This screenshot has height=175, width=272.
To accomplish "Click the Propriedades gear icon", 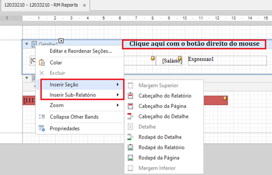I will (x=42, y=128).
